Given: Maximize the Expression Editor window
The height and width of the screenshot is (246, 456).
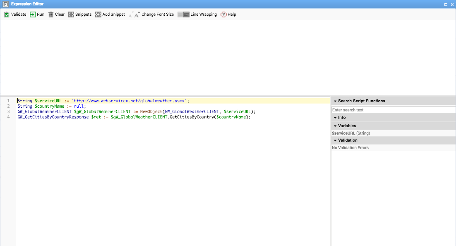Looking at the screenshot, I should pyautogui.click(x=446, y=5).
